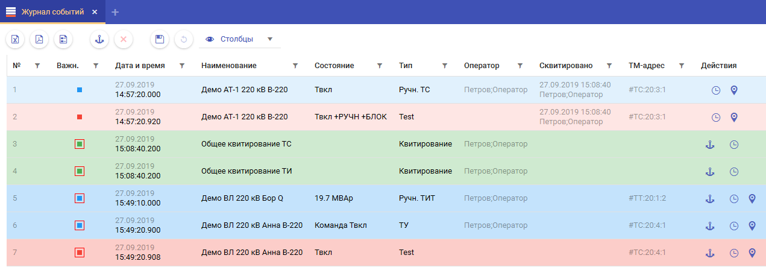Open the Столбцы columns dropdown
Viewport: 766px width, 267px height.
(x=240, y=39)
